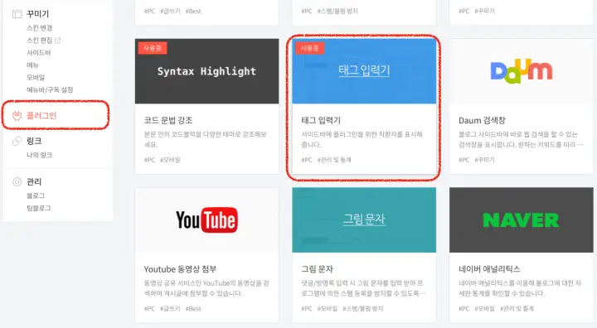Open the 네이버 애널리틱스 plugin title
Screen dimensions: 597x328
pyautogui.click(x=489, y=269)
